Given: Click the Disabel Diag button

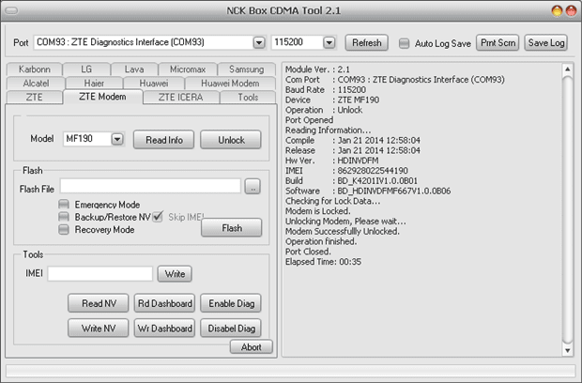Looking at the screenshot, I should (x=231, y=328).
